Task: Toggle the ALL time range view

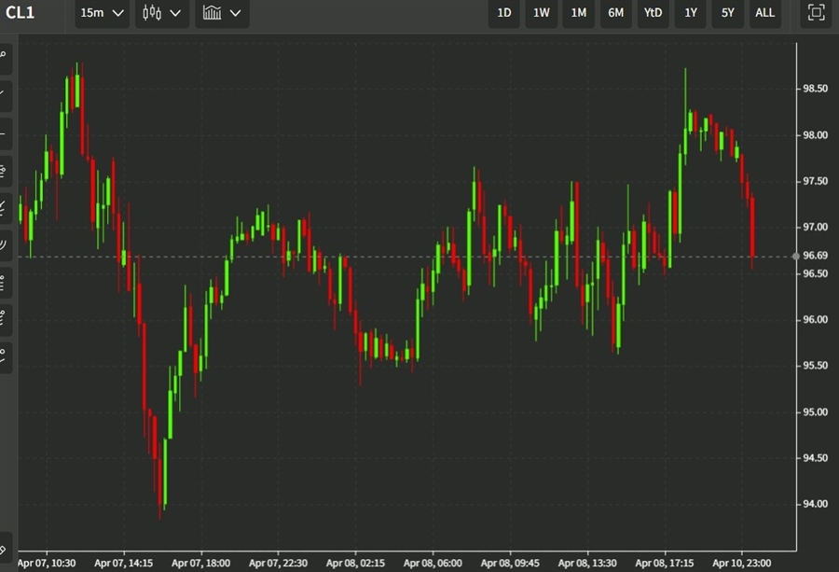Action: click(764, 13)
